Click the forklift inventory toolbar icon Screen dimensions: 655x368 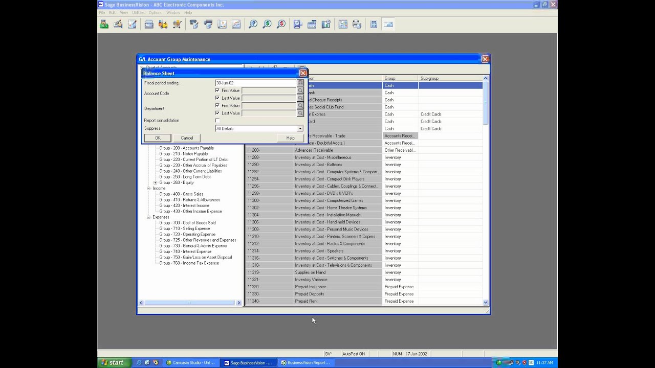[163, 24]
